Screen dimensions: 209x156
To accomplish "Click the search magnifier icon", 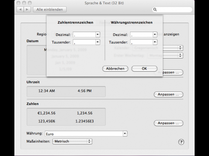I will coord(155,10).
